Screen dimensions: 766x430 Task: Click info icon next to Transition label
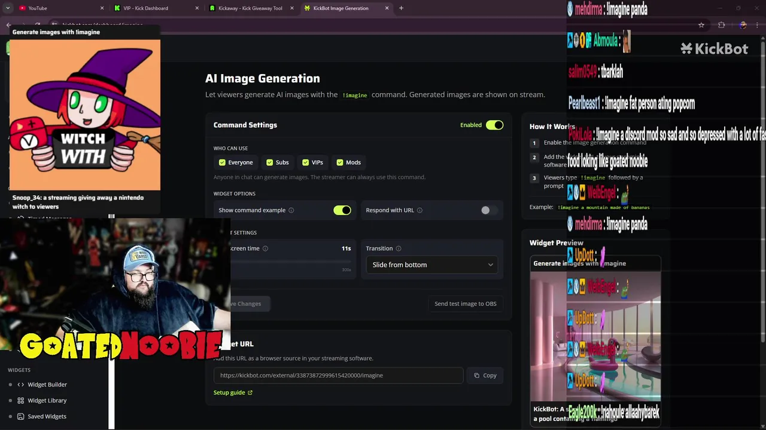[x=399, y=248]
